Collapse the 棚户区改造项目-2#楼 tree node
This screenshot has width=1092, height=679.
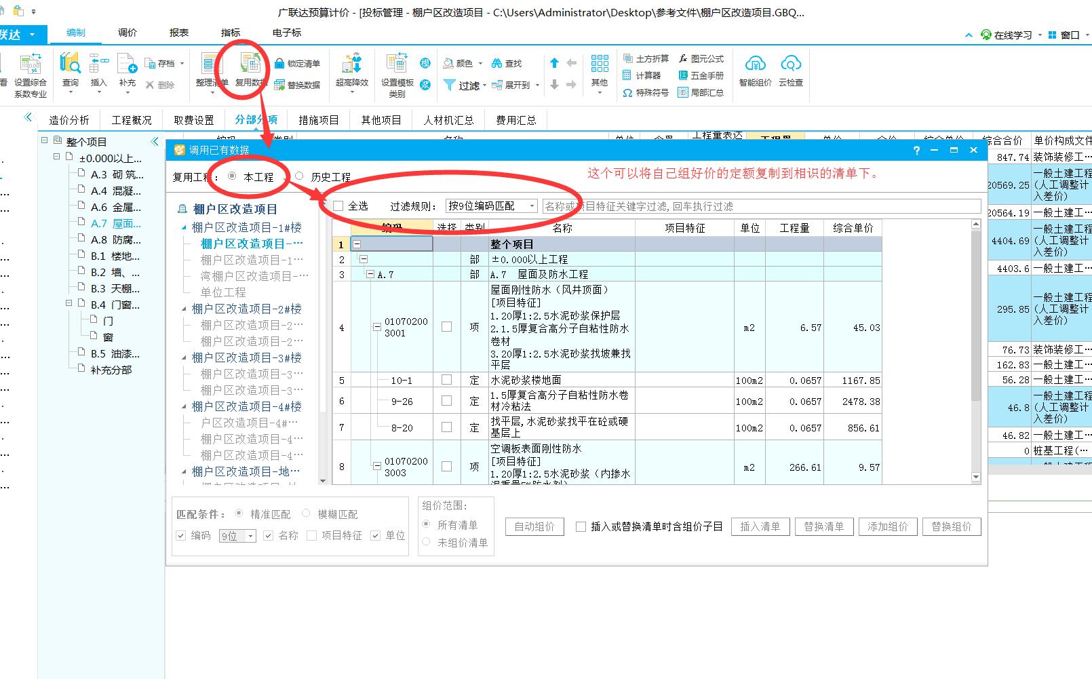click(x=184, y=309)
